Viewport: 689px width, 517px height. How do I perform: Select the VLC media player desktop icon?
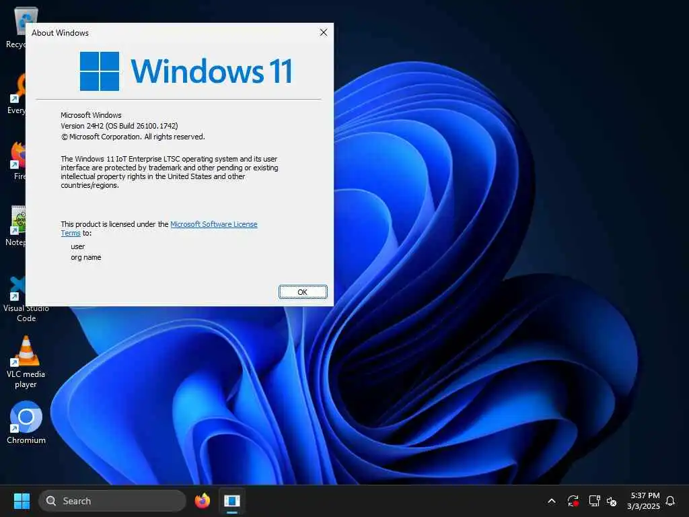click(26, 362)
